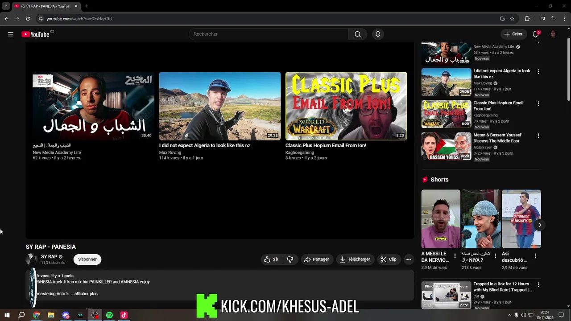The height and width of the screenshot is (321, 571).
Task: Open options for 'A MESSI LE DA NERVIO' short
Action: click(455, 256)
